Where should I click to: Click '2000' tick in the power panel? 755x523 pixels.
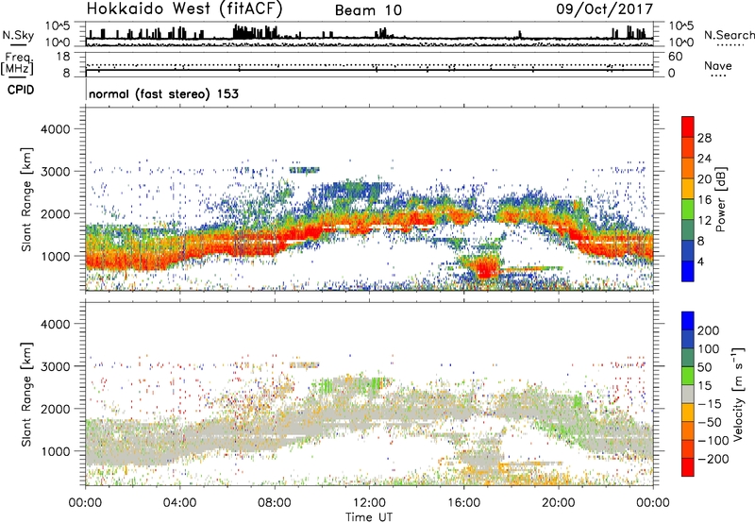(56, 213)
